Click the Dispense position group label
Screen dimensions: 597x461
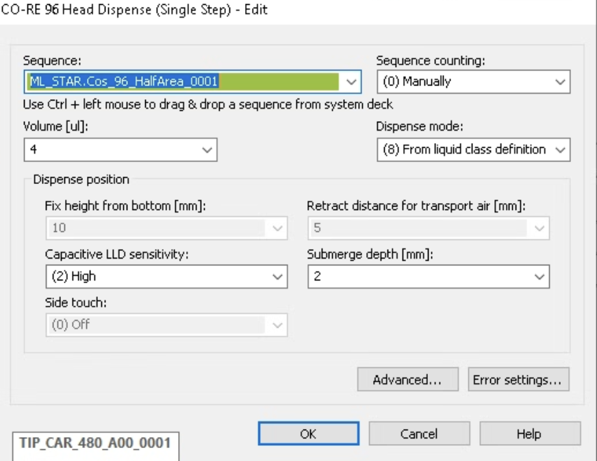(x=81, y=179)
